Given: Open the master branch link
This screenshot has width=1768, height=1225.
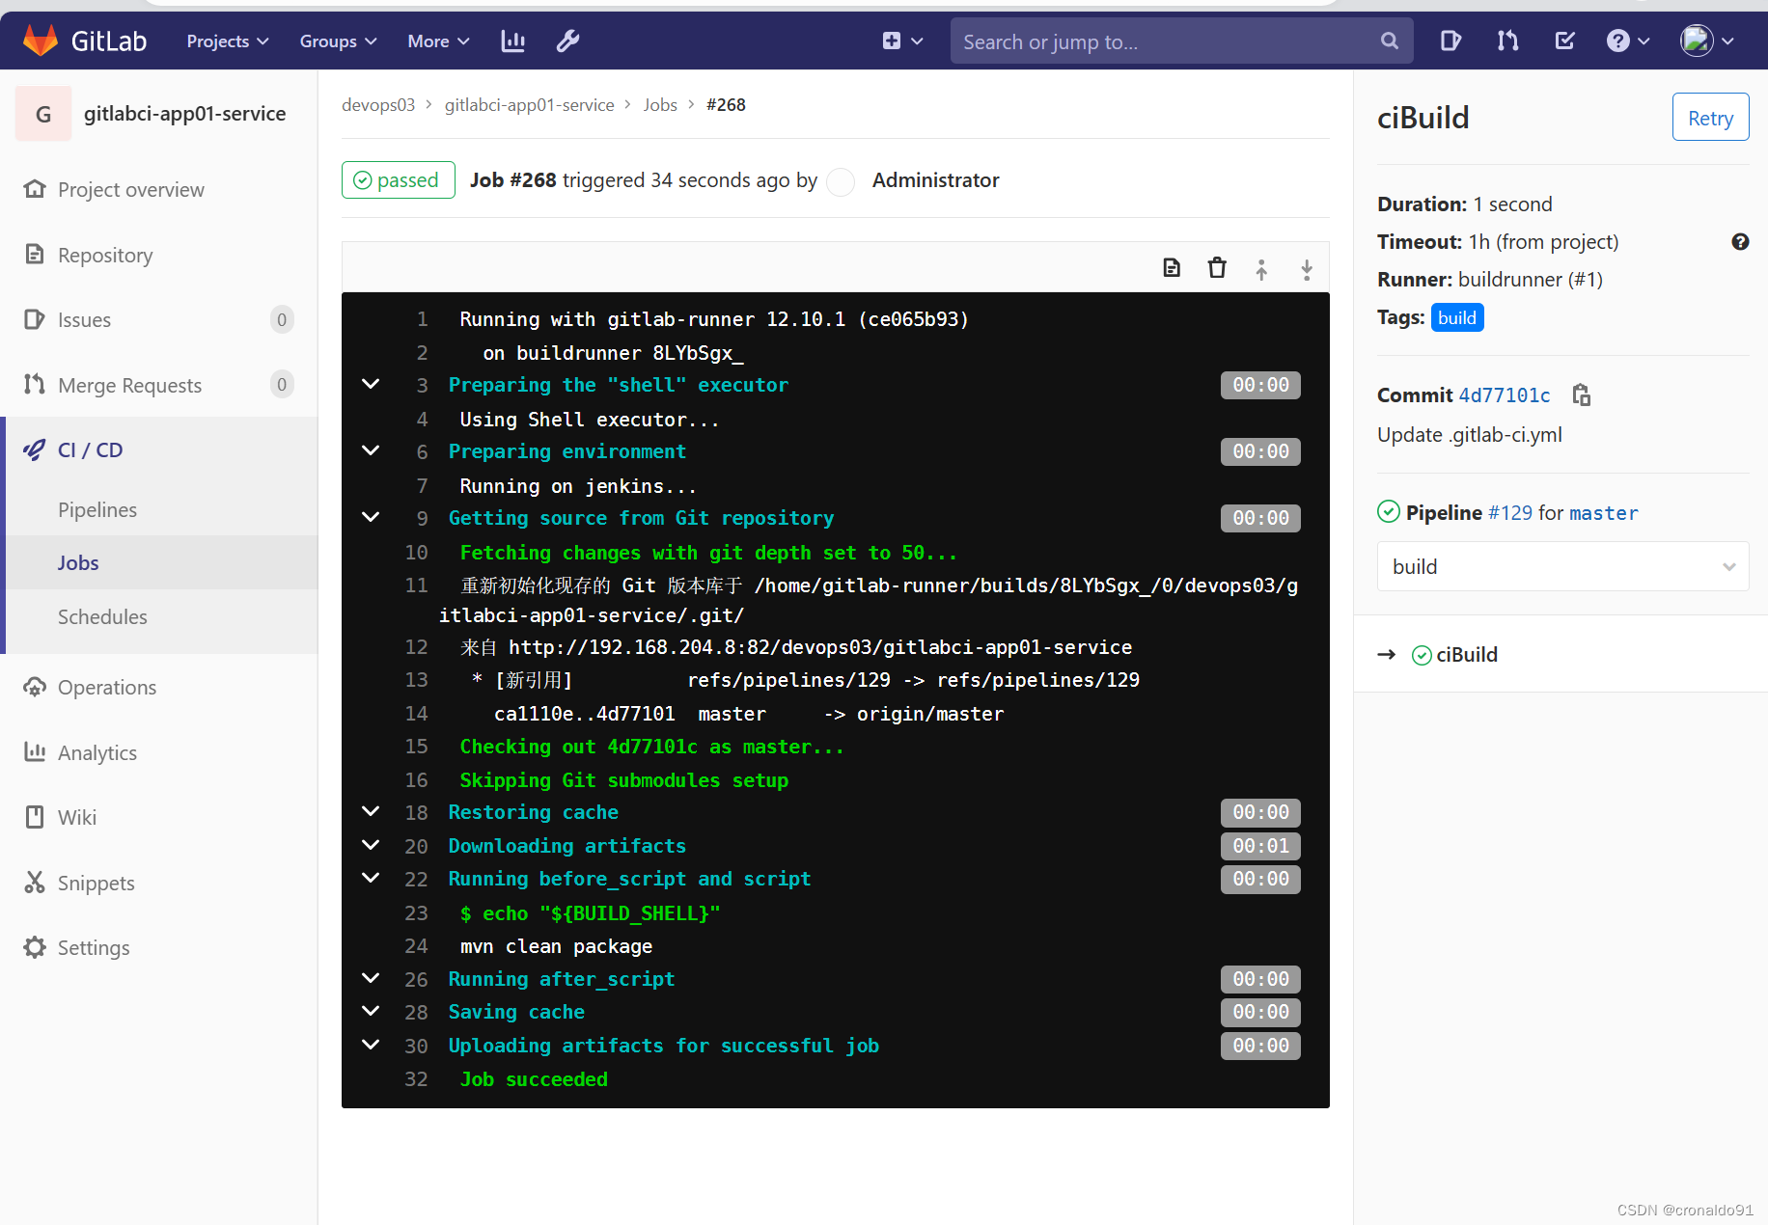Looking at the screenshot, I should (x=1603, y=513).
